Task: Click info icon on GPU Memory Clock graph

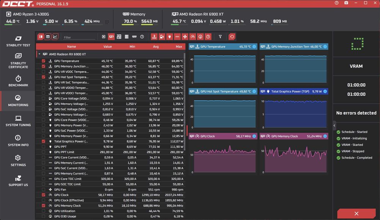Action: (325, 136)
